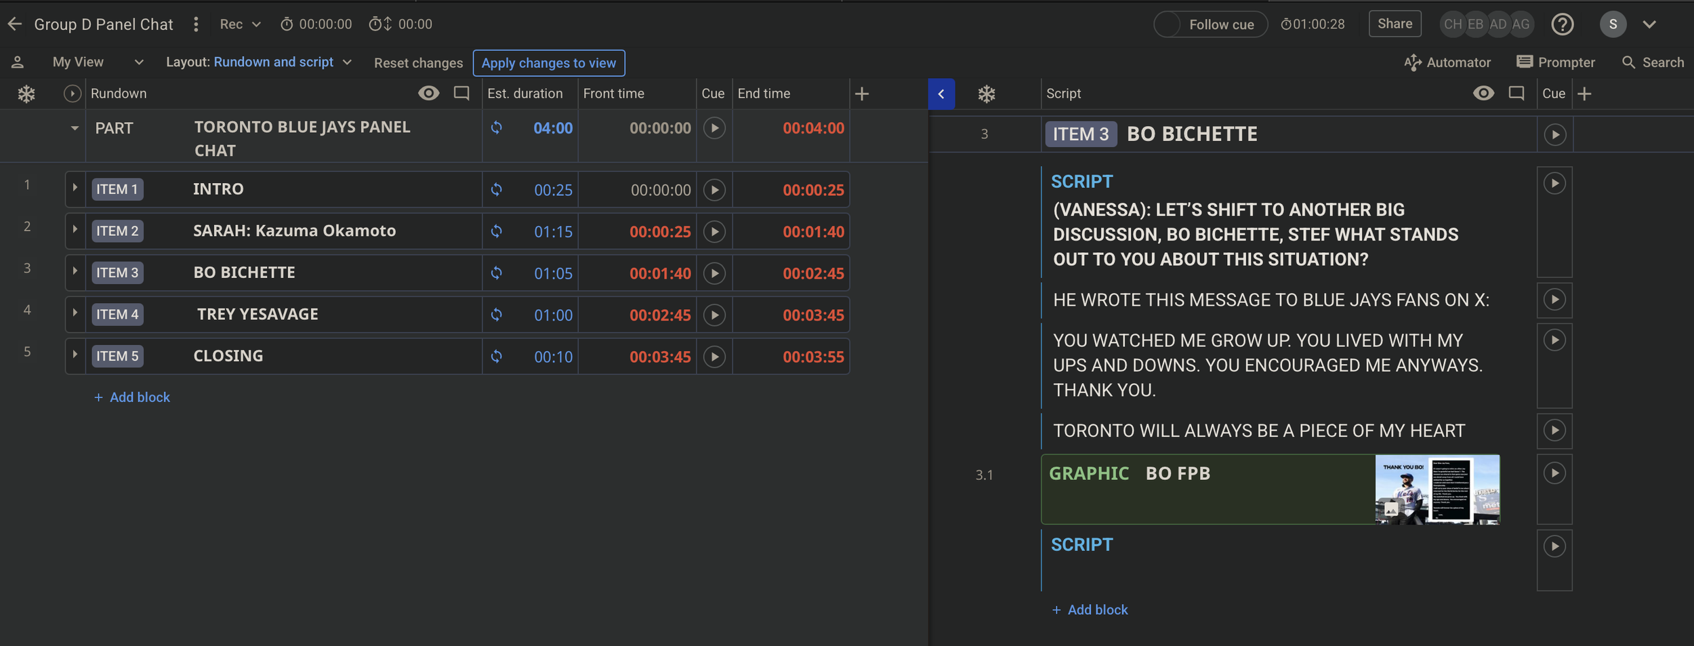The height and width of the screenshot is (646, 1694).
Task: Click the 01:00:28 clock display
Action: [1313, 24]
